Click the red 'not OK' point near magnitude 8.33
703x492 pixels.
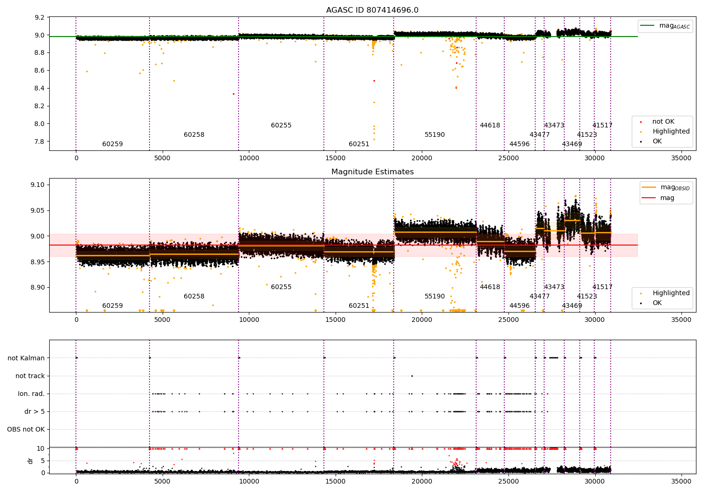point(233,94)
